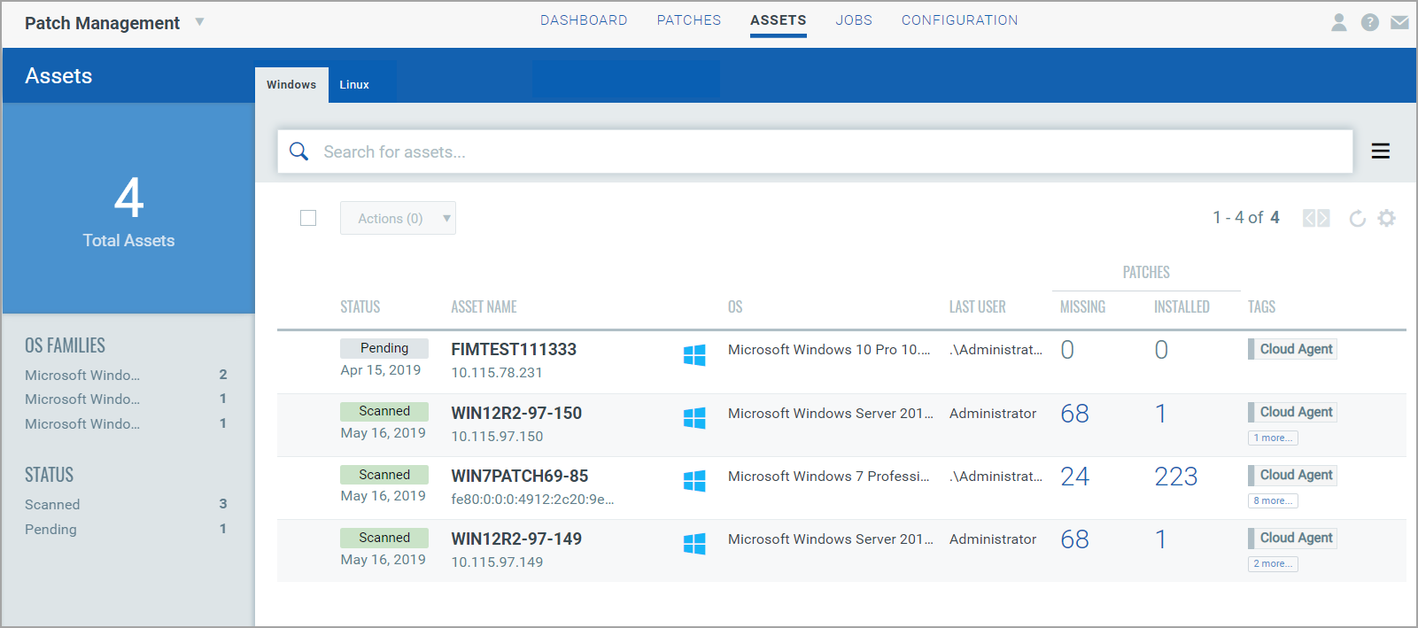This screenshot has height=628, width=1418.
Task: Open the Jobs tab
Action: pos(854,20)
